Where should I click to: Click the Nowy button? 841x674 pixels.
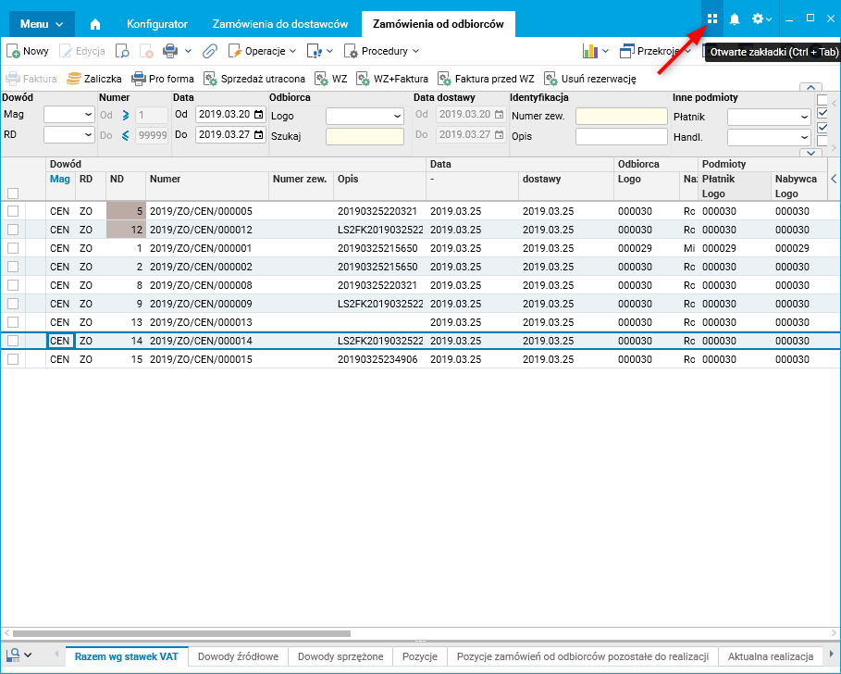click(28, 51)
